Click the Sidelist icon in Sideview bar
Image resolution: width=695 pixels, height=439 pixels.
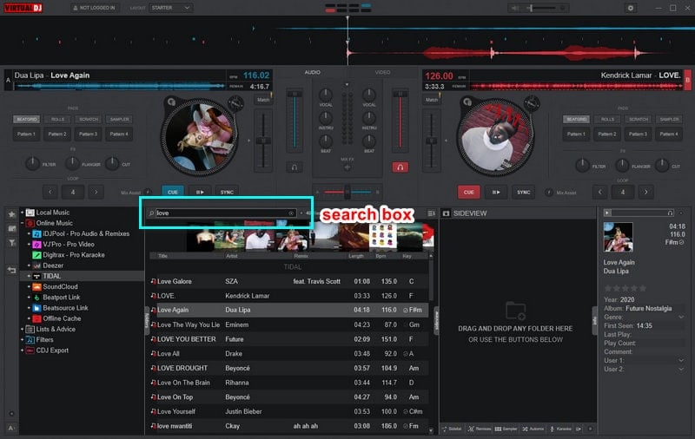[x=445, y=429]
